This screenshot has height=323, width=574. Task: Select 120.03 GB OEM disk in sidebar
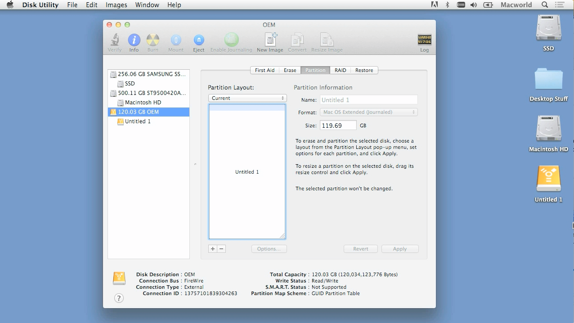click(x=149, y=112)
